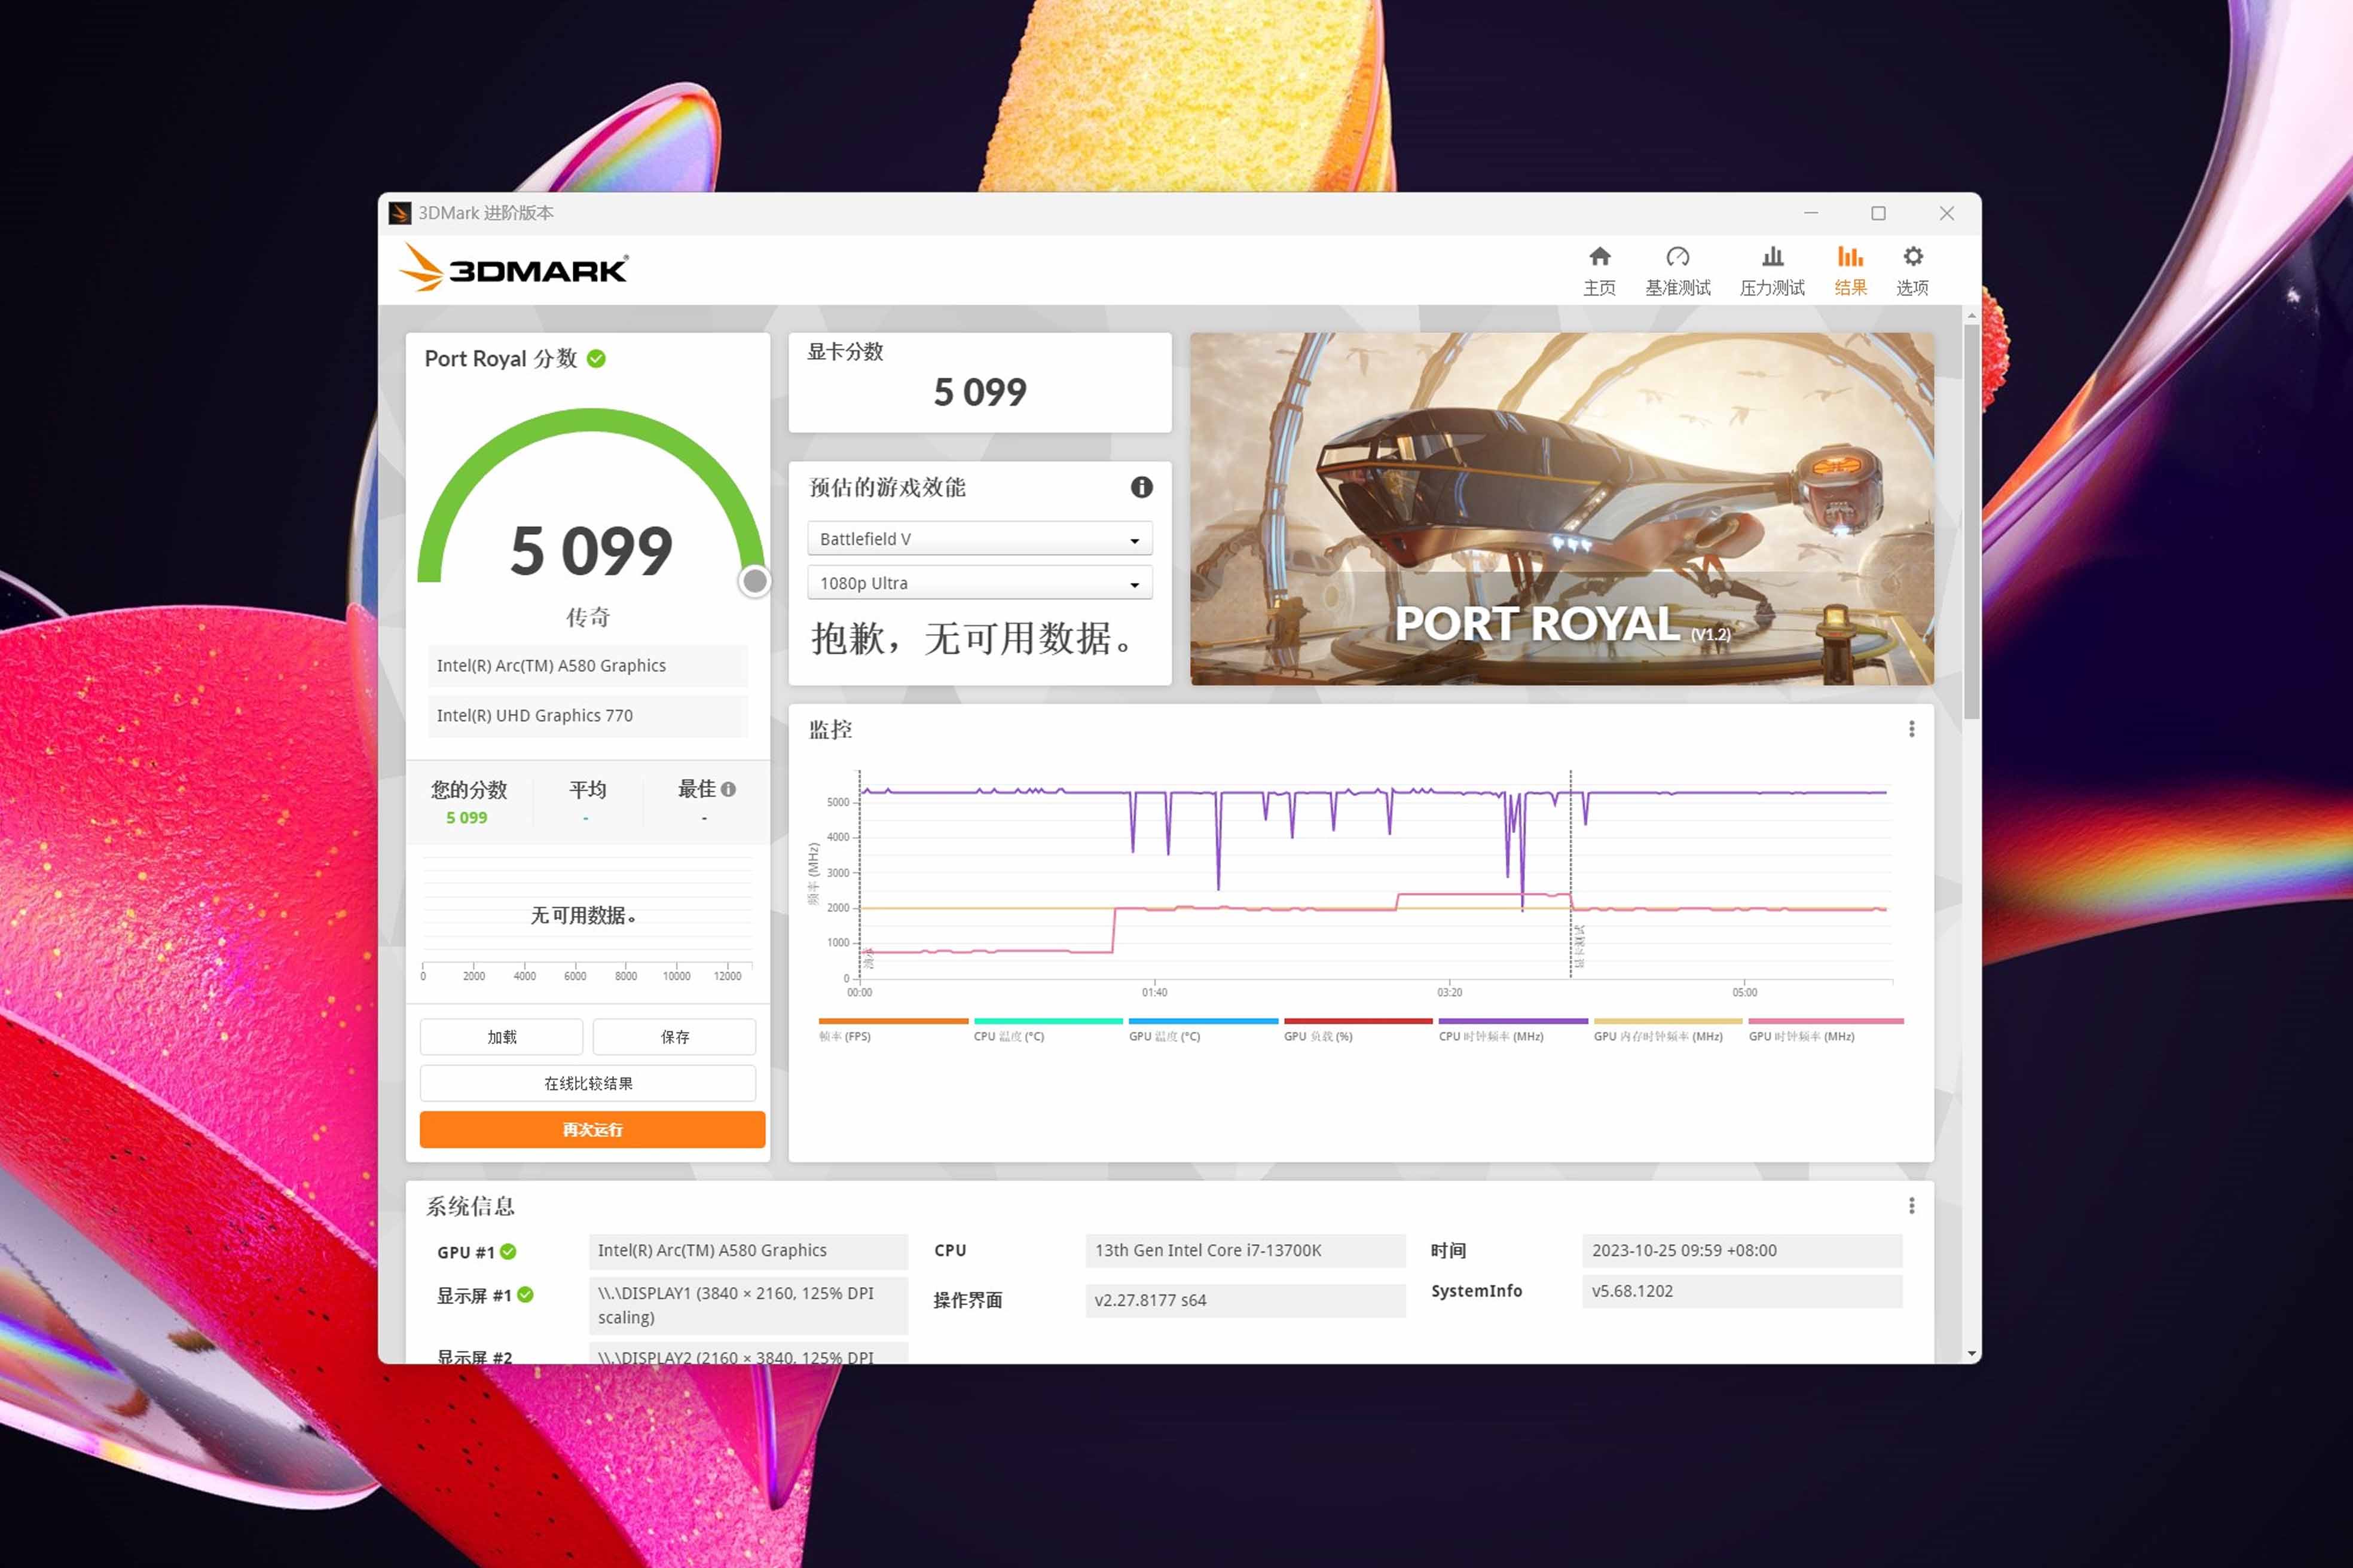
Task: Toggle the CPU 温度 legend series
Action: 1047,1031
